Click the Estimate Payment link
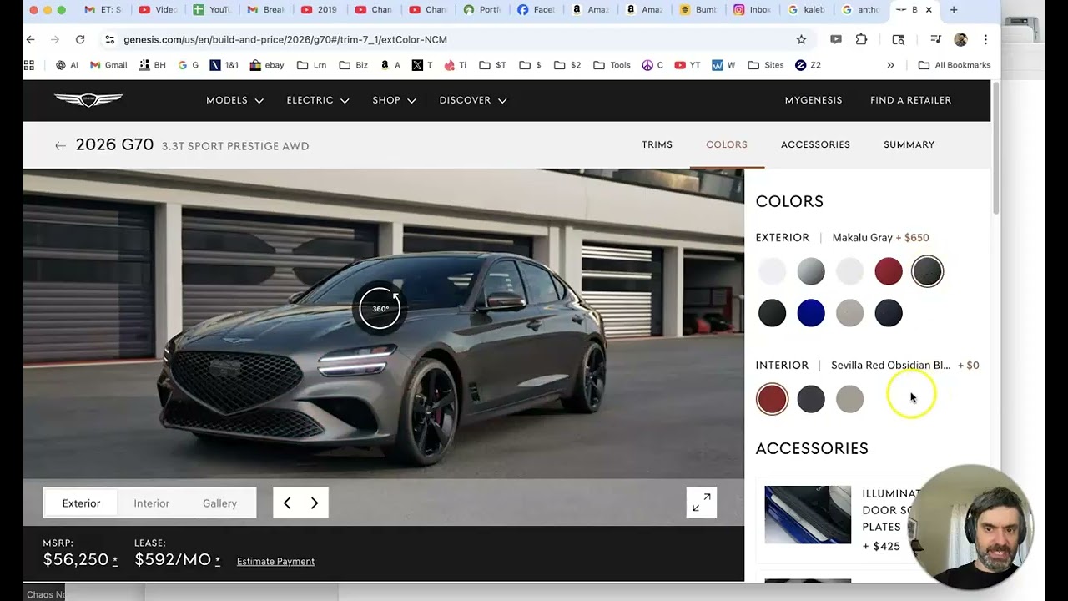The width and height of the screenshot is (1068, 601). tap(275, 562)
